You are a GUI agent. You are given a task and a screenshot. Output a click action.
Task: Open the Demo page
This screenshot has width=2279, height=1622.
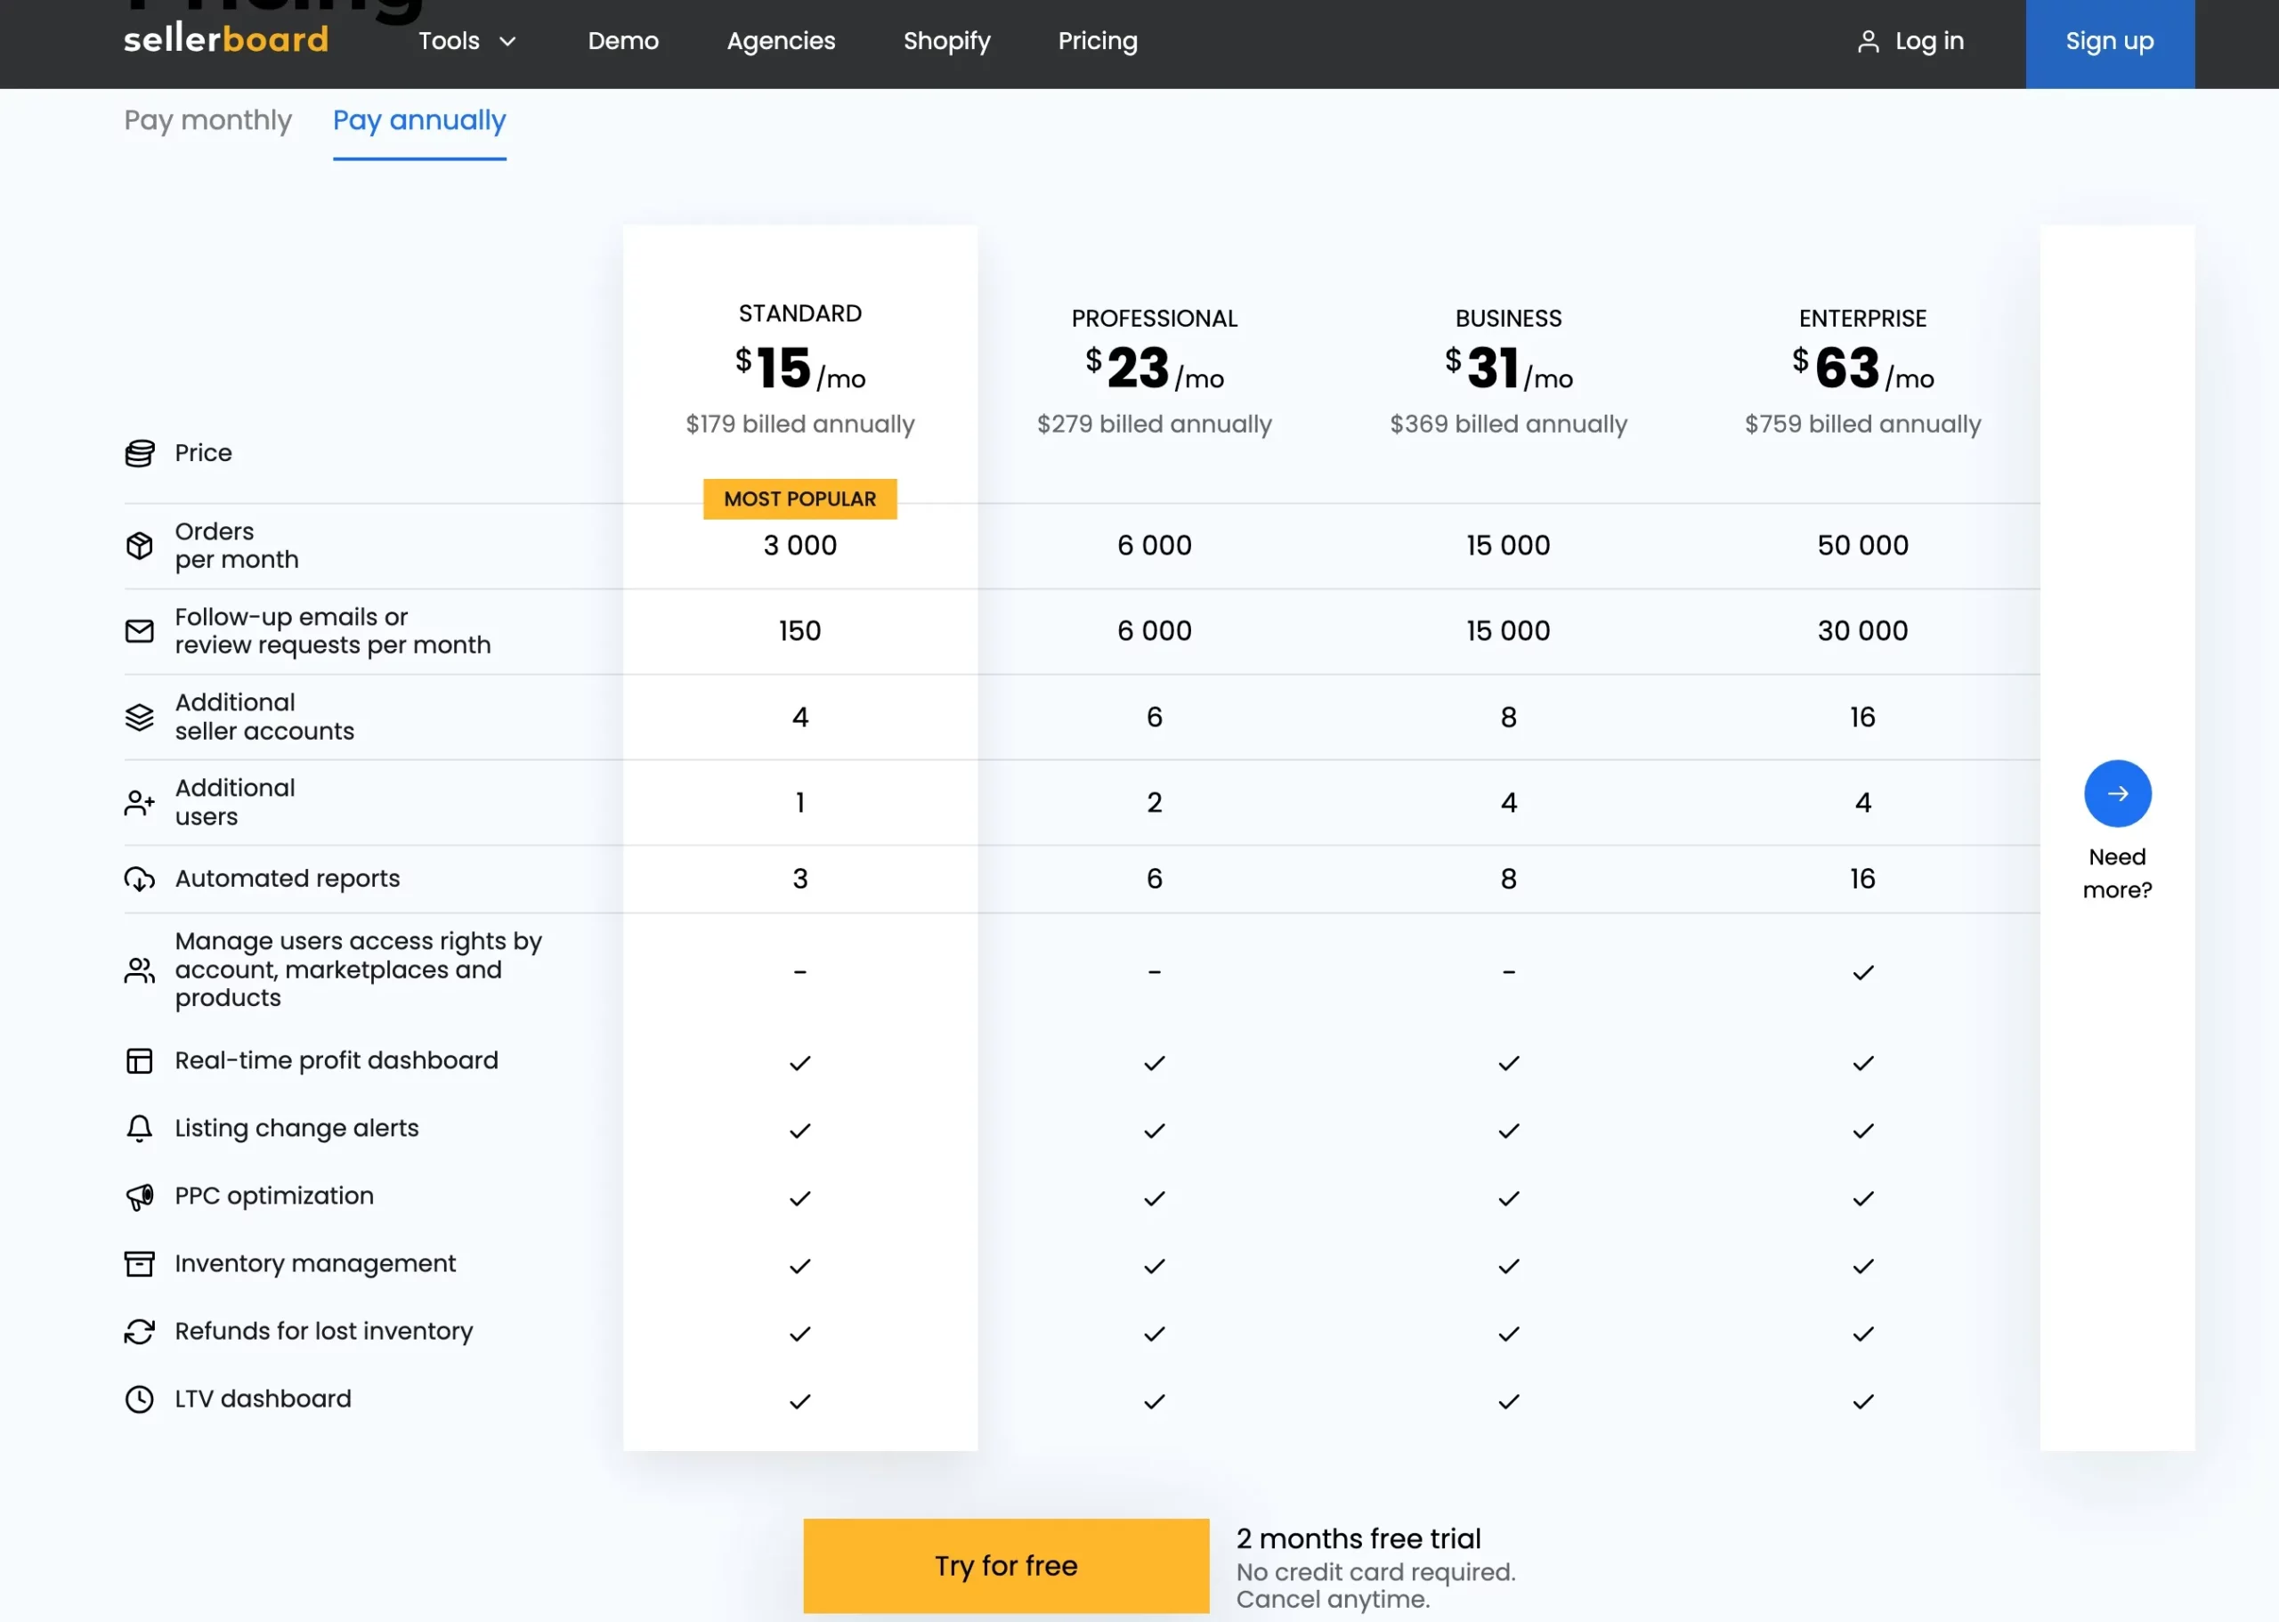pos(623,41)
